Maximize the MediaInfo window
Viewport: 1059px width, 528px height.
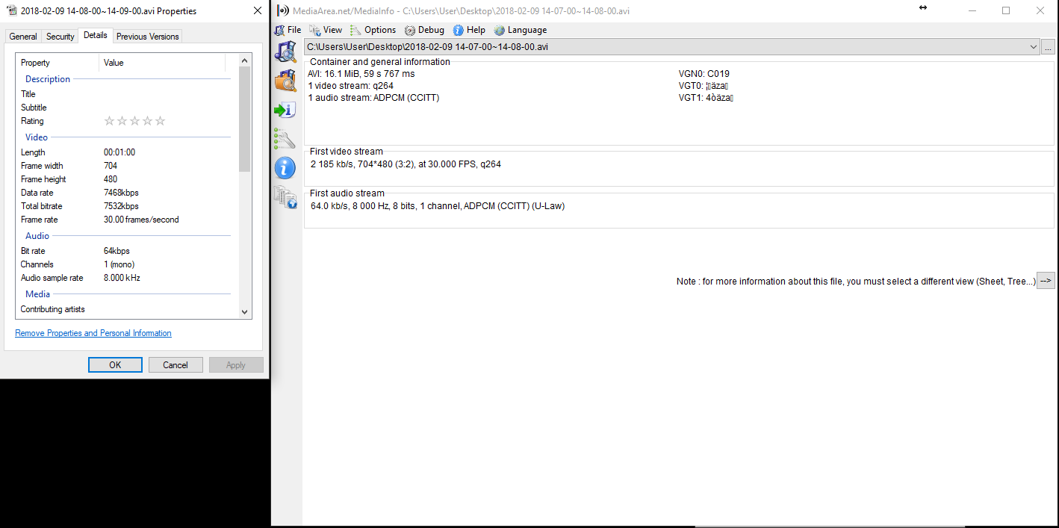(x=1006, y=10)
